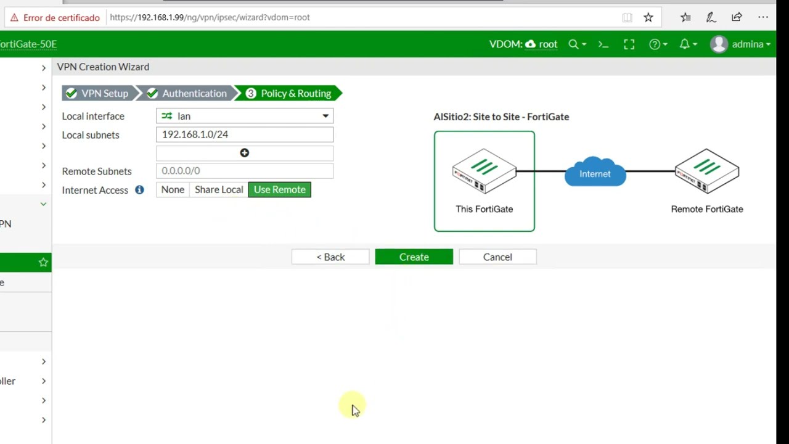Viewport: 789px width, 444px height.
Task: Open the browser favorites hub icon
Action: pyautogui.click(x=685, y=18)
